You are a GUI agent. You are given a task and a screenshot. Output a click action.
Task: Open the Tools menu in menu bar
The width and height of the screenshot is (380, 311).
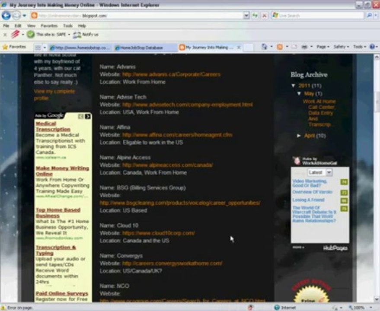coord(68,25)
